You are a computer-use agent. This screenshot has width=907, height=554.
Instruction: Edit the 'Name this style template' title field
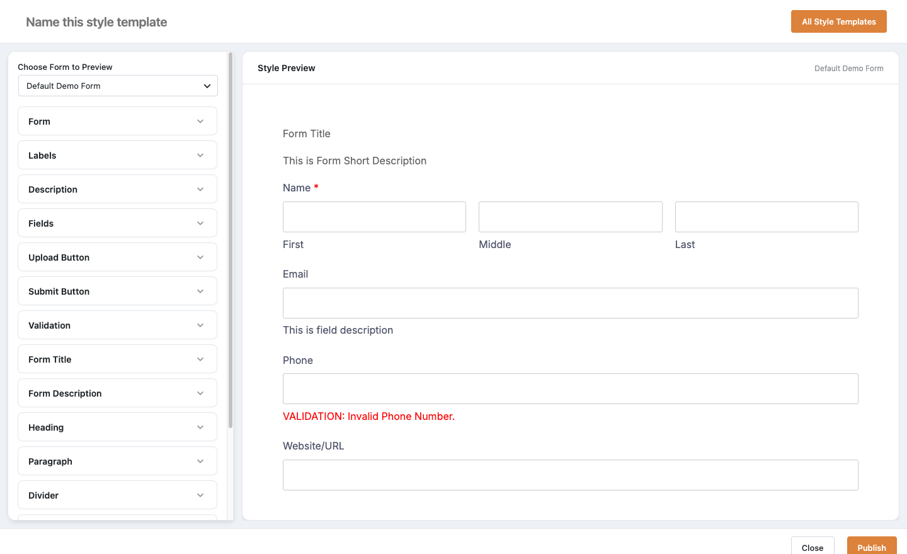pyautogui.click(x=96, y=22)
